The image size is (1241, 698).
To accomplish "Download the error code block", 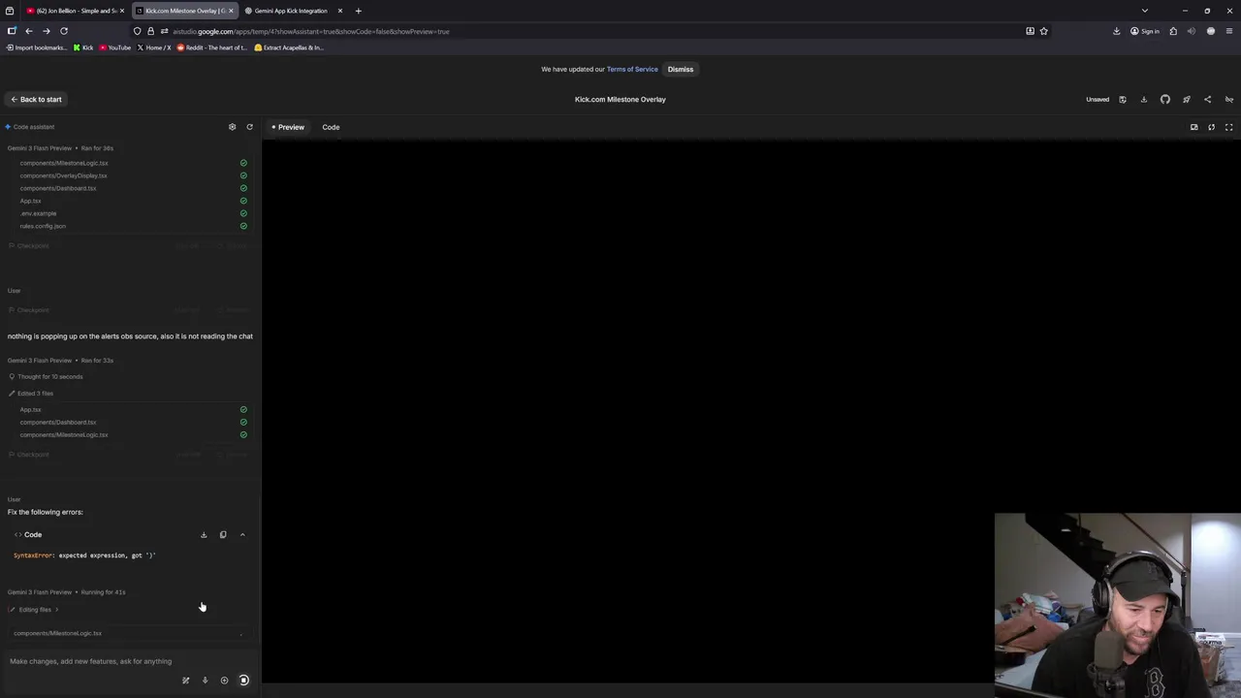I will tap(204, 534).
